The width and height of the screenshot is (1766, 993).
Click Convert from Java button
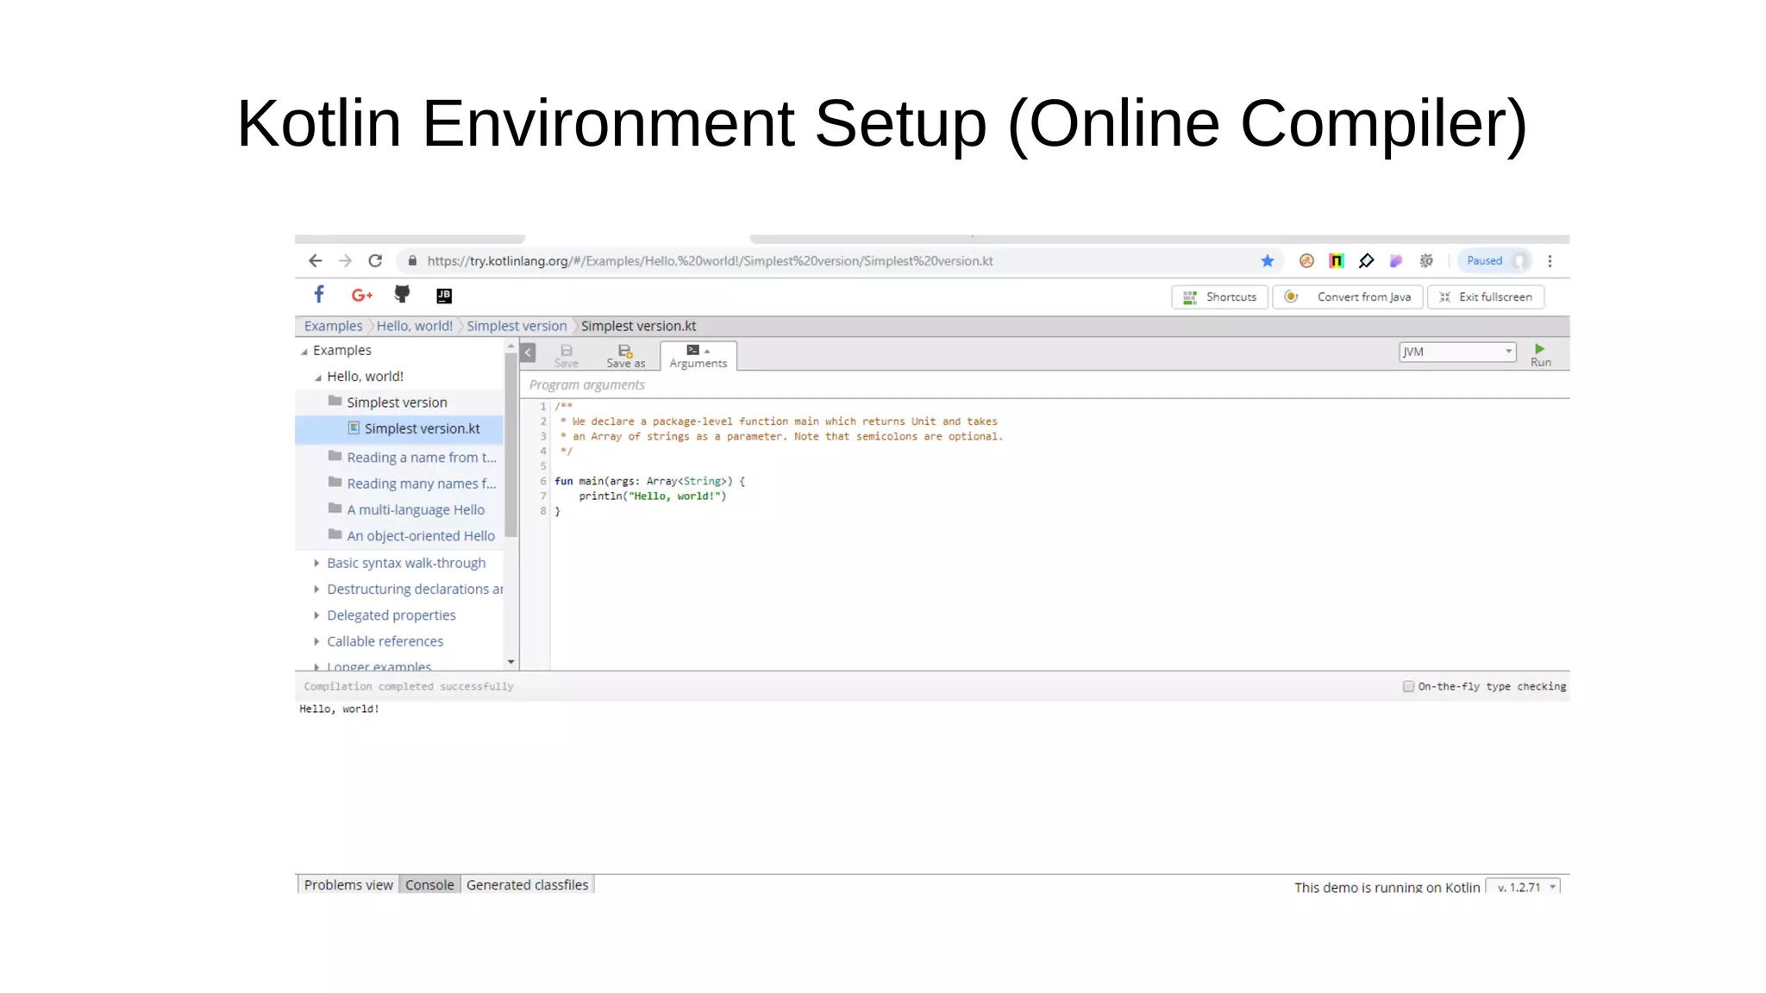[x=1349, y=297]
